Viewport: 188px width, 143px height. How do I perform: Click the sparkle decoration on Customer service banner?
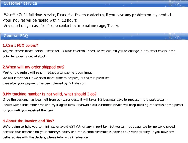(x=175, y=4)
